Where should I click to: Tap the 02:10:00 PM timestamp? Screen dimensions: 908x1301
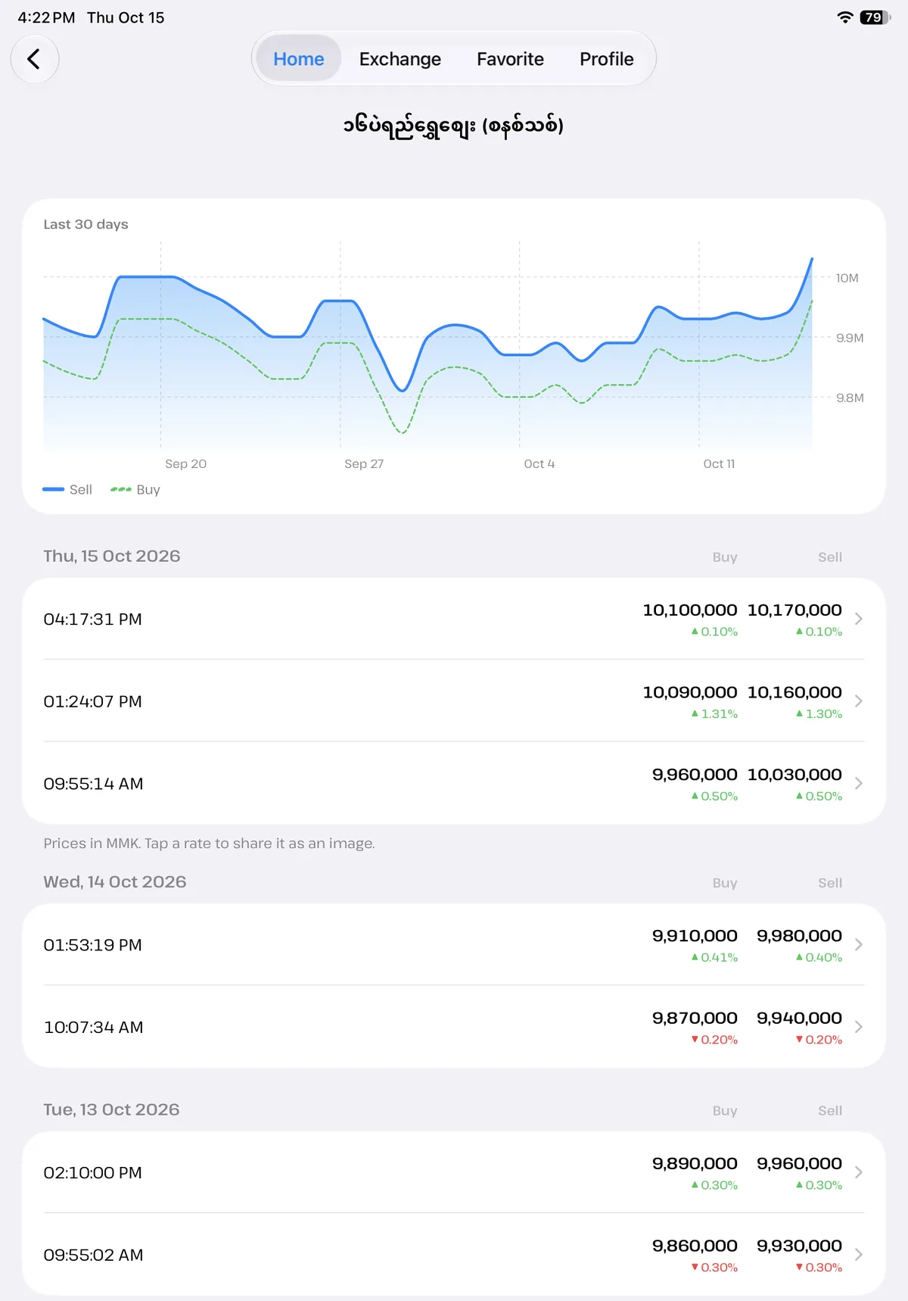(x=93, y=1174)
